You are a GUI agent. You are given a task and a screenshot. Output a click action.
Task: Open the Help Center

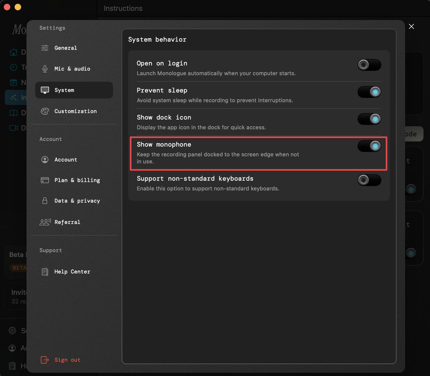pyautogui.click(x=74, y=272)
